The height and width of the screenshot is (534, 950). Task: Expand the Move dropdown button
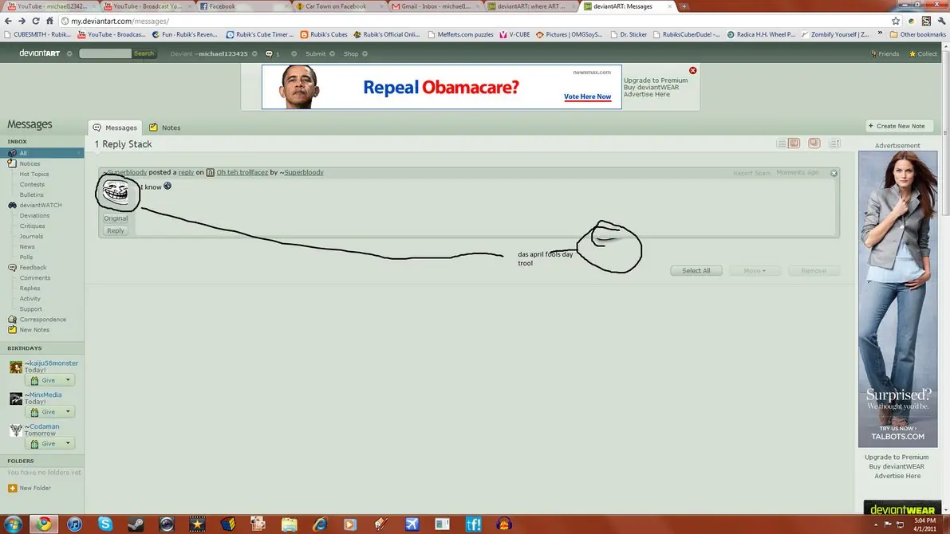coord(755,271)
